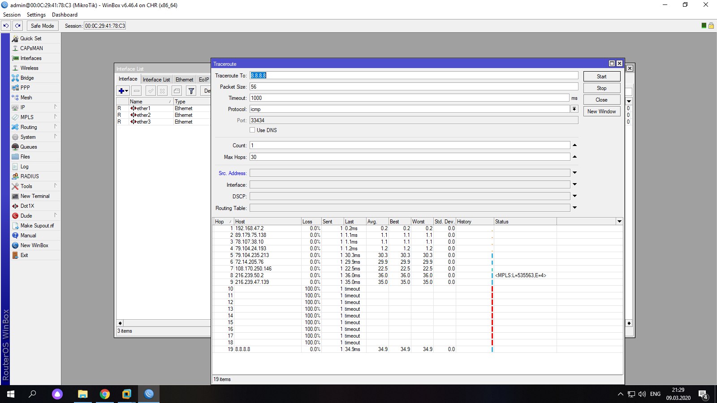Expand the DSCP field
This screenshot has height=403, width=717.
pos(574,197)
